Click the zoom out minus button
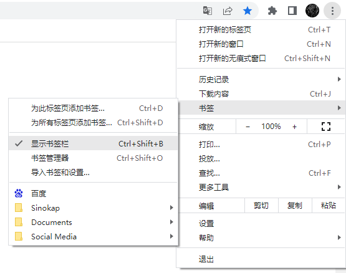The image size is (346, 273). click(247, 127)
